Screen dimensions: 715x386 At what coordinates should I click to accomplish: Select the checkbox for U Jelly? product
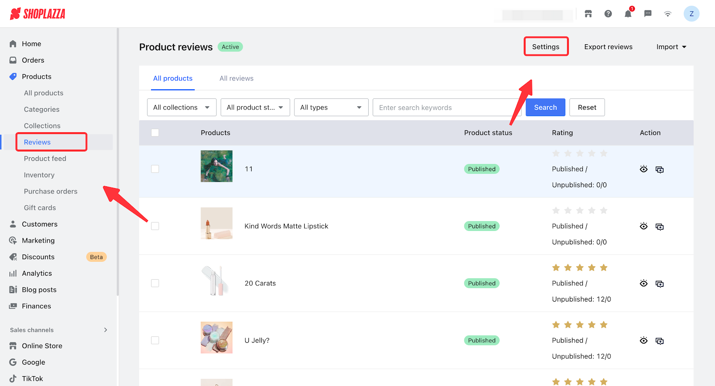click(x=155, y=340)
